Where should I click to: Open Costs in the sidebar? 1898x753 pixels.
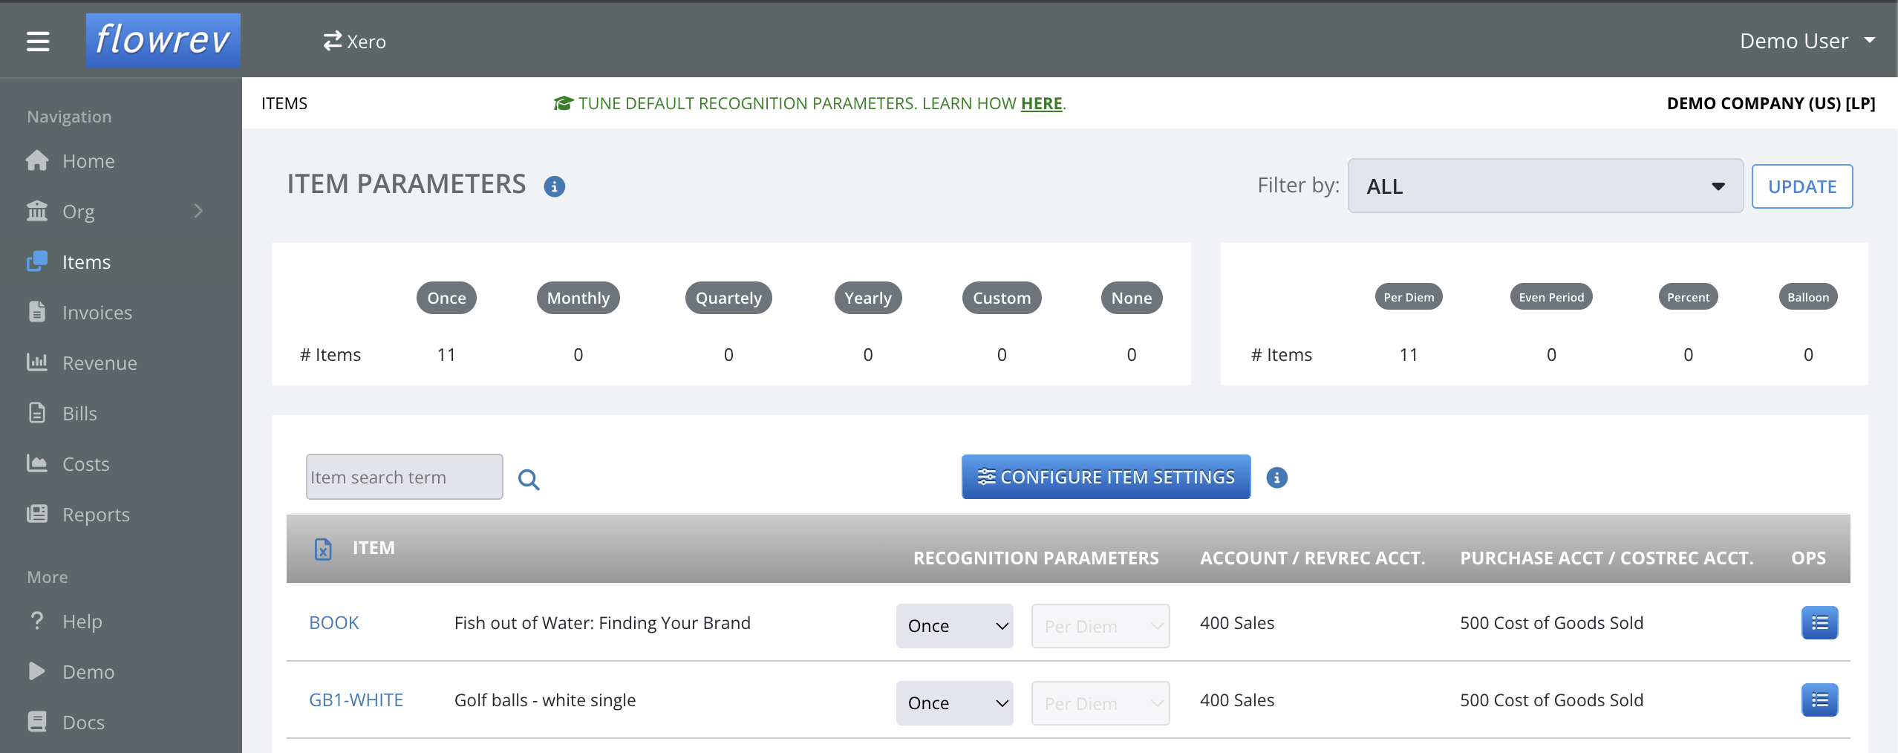[x=85, y=464]
